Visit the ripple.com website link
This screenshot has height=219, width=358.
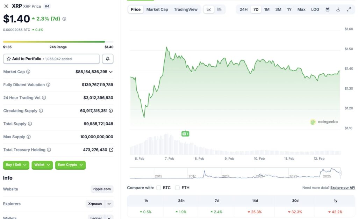point(102,189)
